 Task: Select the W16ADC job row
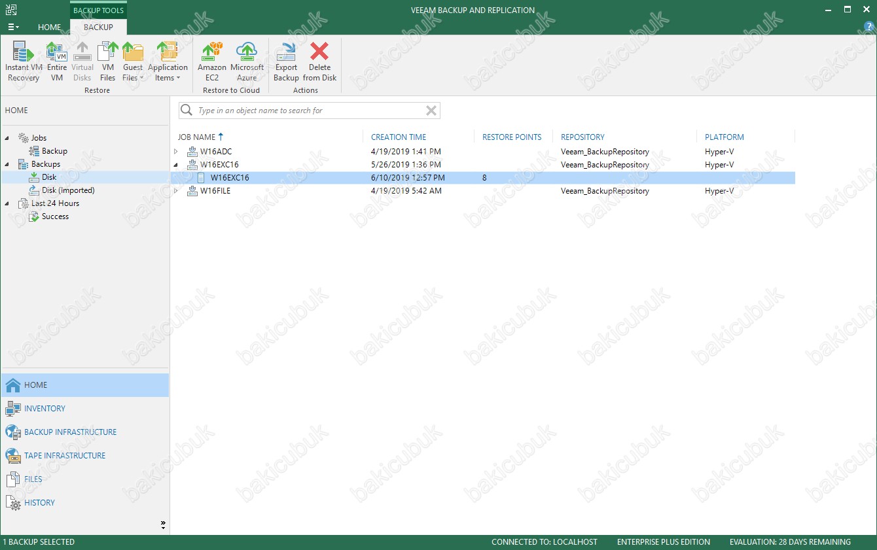click(483, 152)
